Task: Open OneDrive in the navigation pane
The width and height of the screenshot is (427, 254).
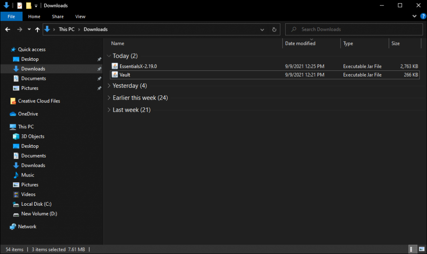Action: point(24,114)
